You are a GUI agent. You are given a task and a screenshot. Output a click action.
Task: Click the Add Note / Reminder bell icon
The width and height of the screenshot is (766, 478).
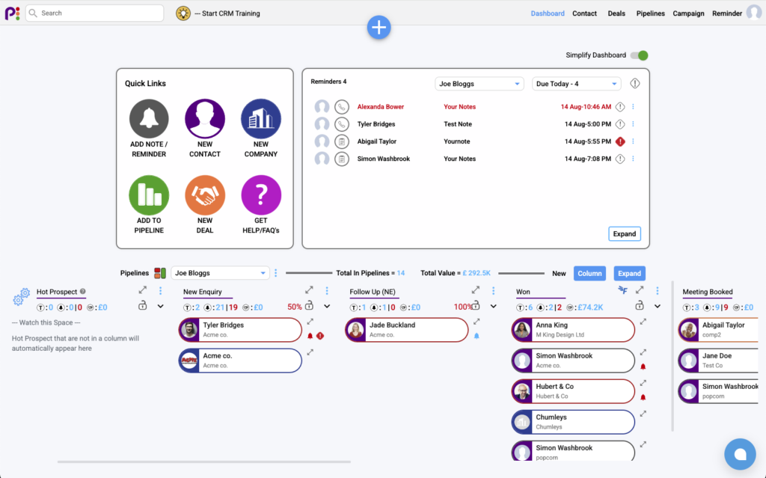point(149,119)
